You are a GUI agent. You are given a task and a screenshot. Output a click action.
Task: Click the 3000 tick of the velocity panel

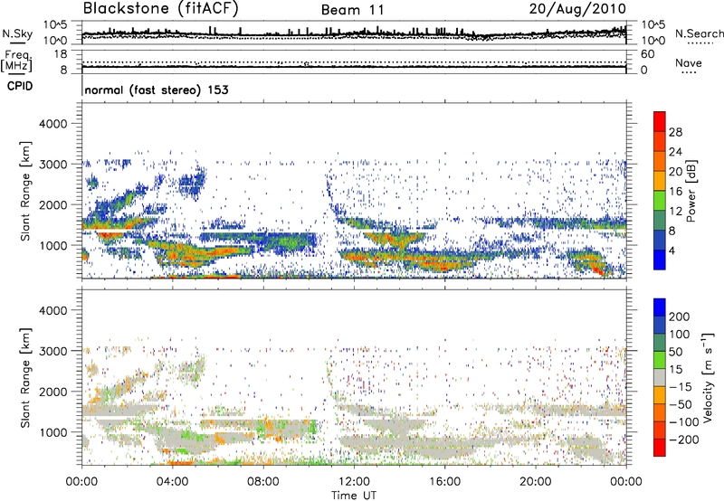tap(52, 351)
